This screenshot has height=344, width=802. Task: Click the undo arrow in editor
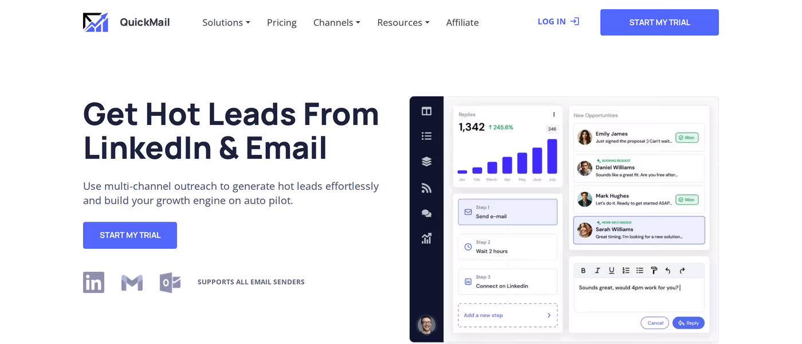pos(668,271)
